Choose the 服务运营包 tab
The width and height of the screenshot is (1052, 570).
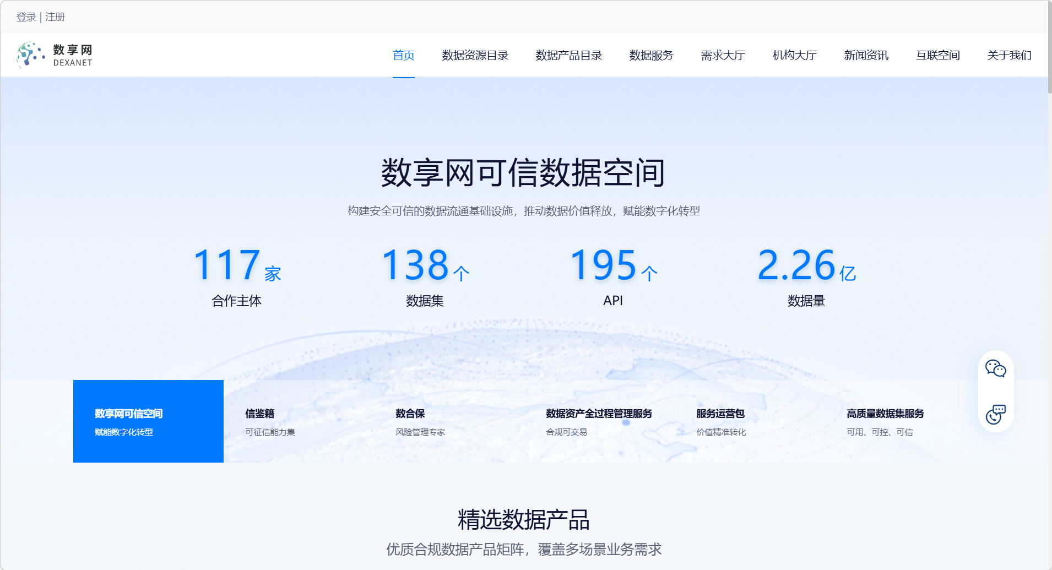(x=721, y=421)
